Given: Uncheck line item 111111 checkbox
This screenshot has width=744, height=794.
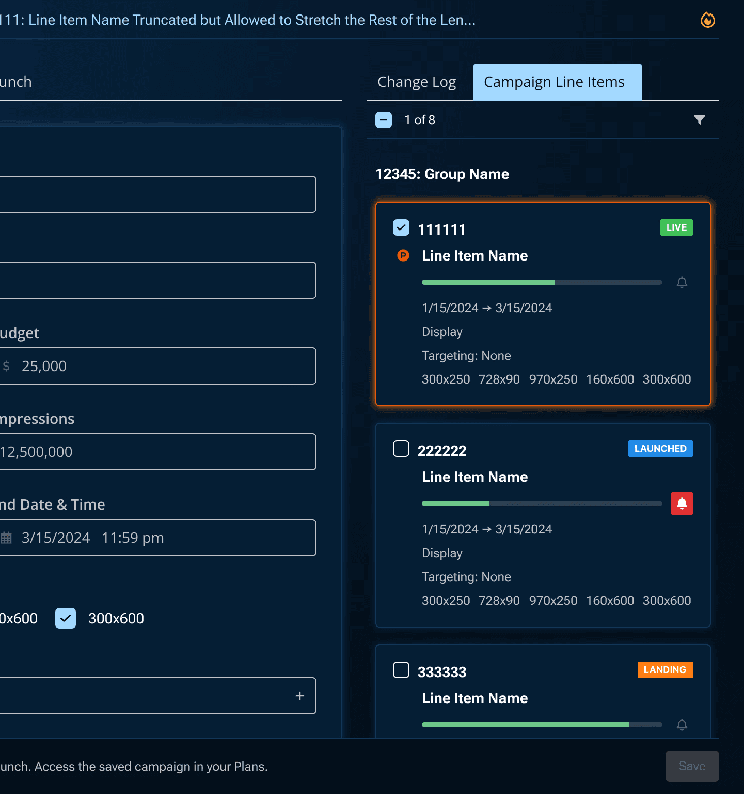Looking at the screenshot, I should tap(401, 227).
